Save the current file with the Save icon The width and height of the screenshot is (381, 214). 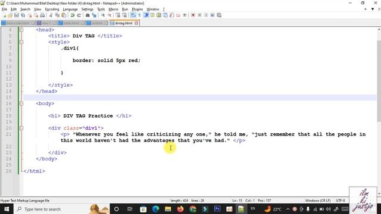tap(17, 15)
